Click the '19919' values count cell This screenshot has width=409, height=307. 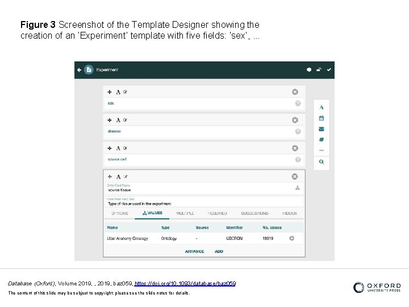tap(268, 238)
